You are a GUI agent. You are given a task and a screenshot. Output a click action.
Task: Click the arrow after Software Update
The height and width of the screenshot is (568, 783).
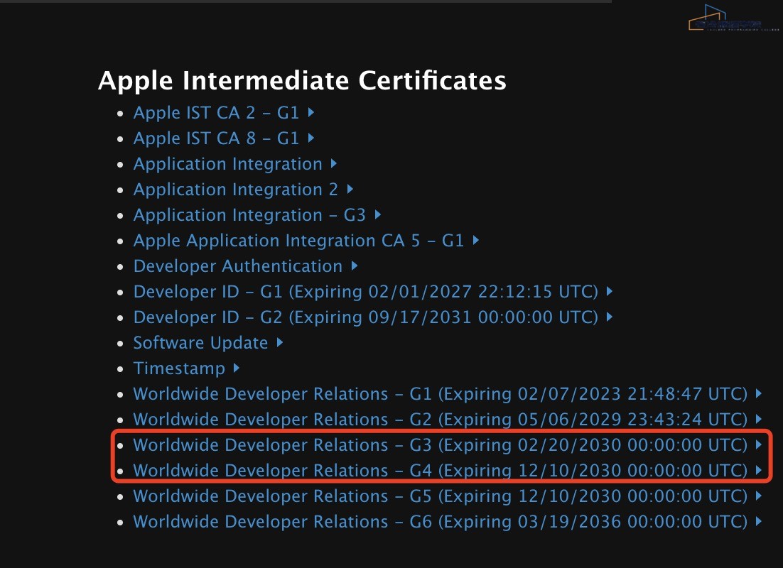280,342
